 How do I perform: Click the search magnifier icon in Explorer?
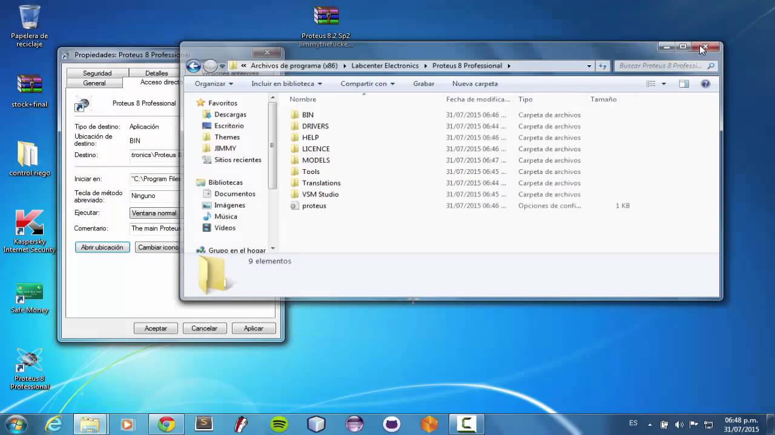(711, 66)
